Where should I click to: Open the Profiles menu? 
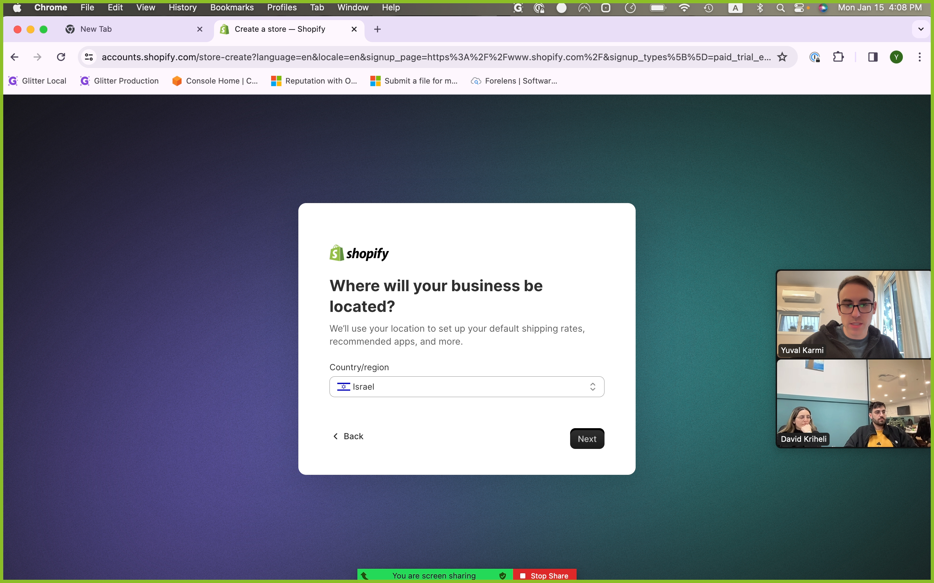(x=282, y=8)
